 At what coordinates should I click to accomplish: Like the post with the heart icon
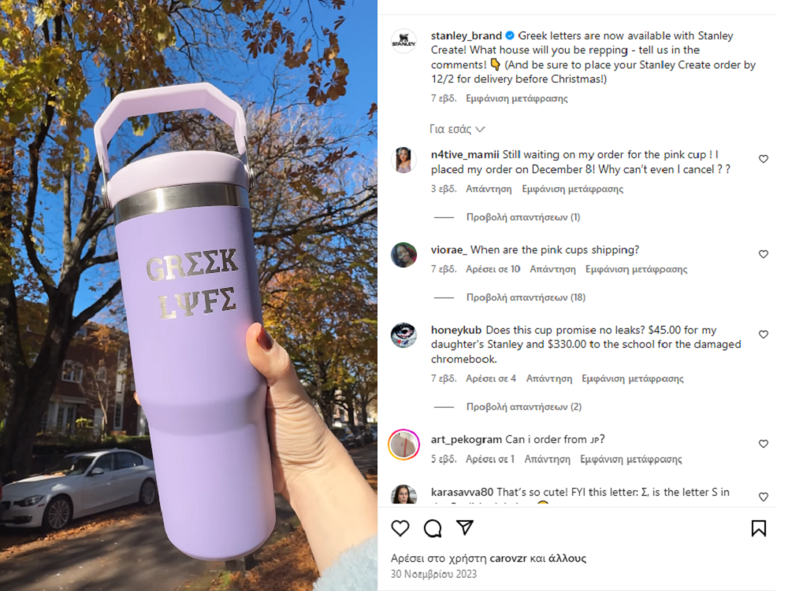point(400,528)
